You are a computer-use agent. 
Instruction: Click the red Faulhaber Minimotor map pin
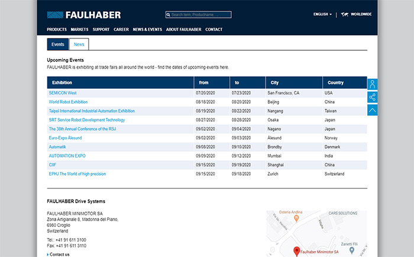click(297, 251)
